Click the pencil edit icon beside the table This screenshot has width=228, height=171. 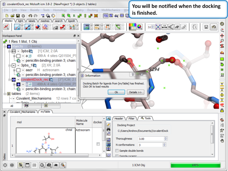click(109, 124)
